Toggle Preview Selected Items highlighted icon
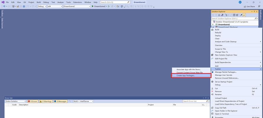The width and height of the screenshot is (263, 118). tap(244, 15)
